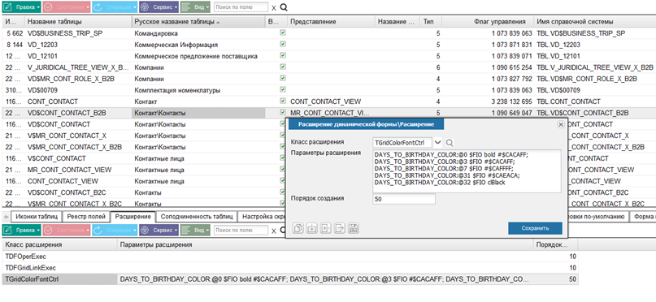
Task: Click the import arrow icon in the dialog footer
Action: [x=326, y=228]
